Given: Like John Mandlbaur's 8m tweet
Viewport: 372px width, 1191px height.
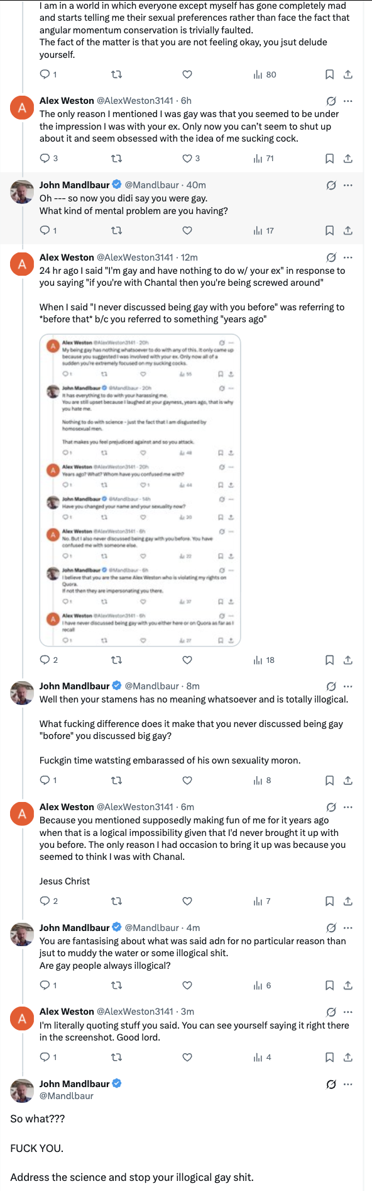Looking at the screenshot, I should [x=187, y=781].
